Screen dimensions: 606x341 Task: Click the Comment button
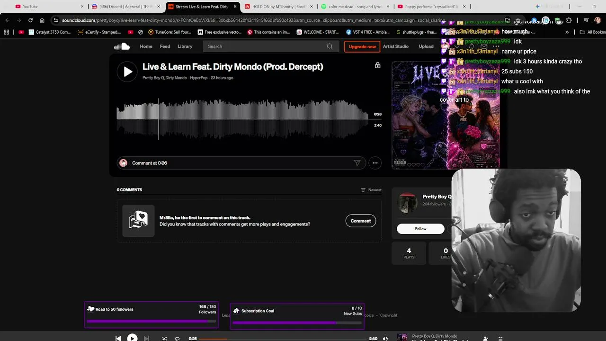(x=361, y=221)
